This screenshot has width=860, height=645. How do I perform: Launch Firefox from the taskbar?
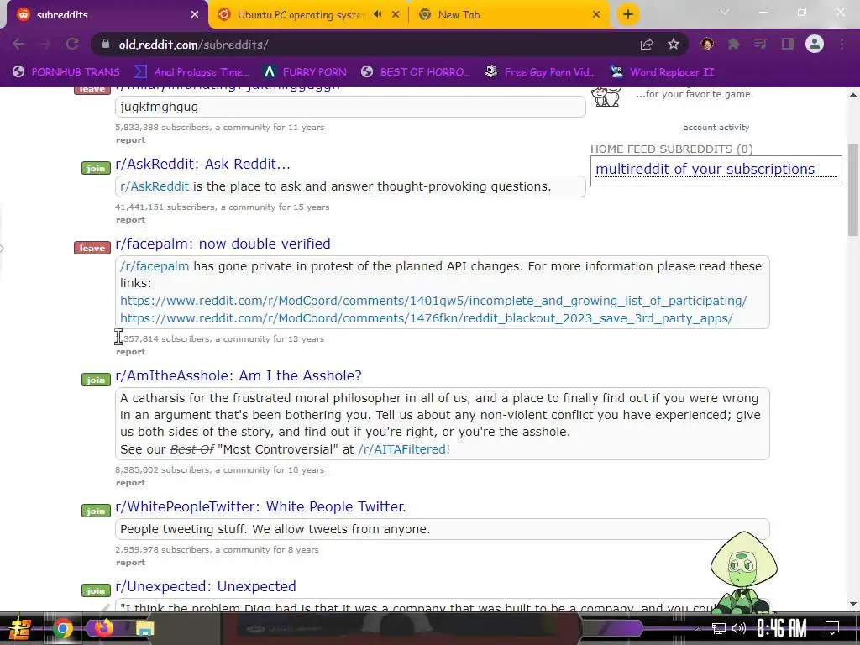click(103, 628)
